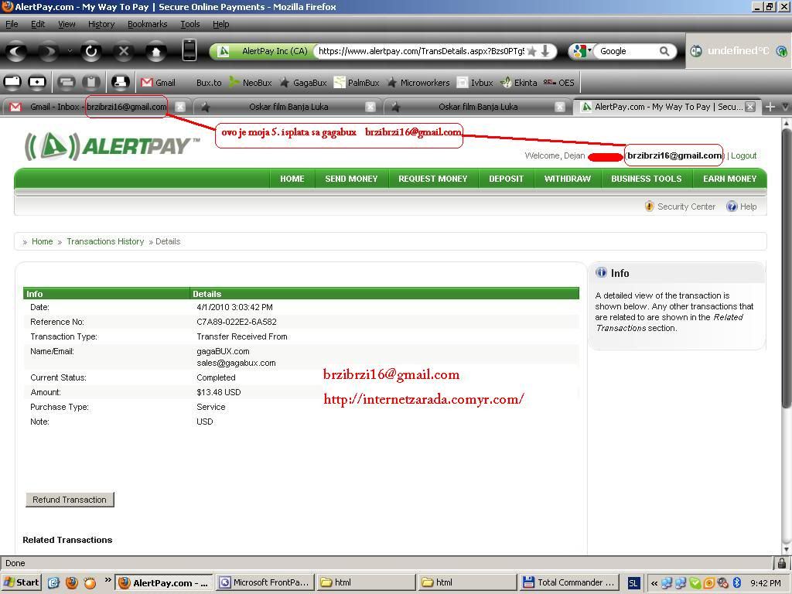Open a new tab with toolbar icon
This screenshot has width=792, height=594.
[x=37, y=82]
